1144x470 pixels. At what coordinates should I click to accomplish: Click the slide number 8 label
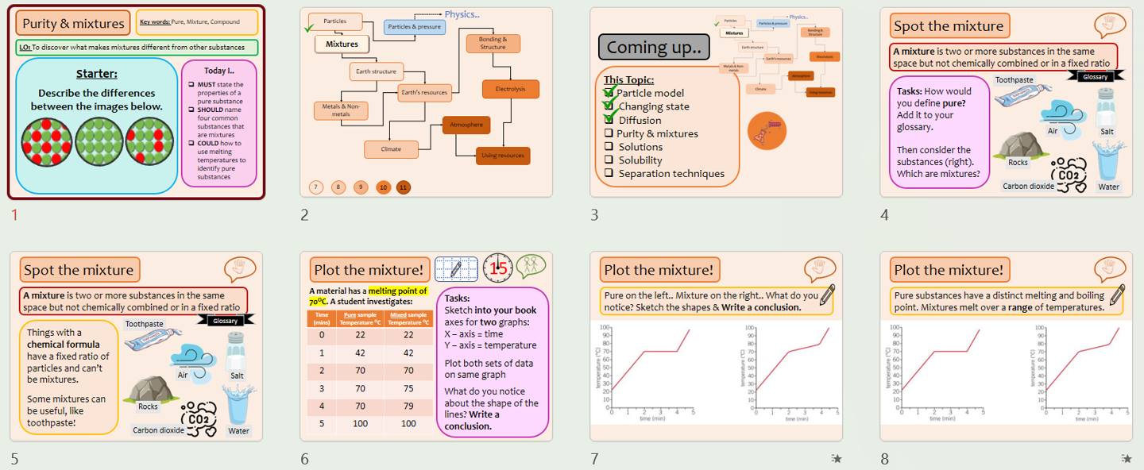tap(885, 459)
